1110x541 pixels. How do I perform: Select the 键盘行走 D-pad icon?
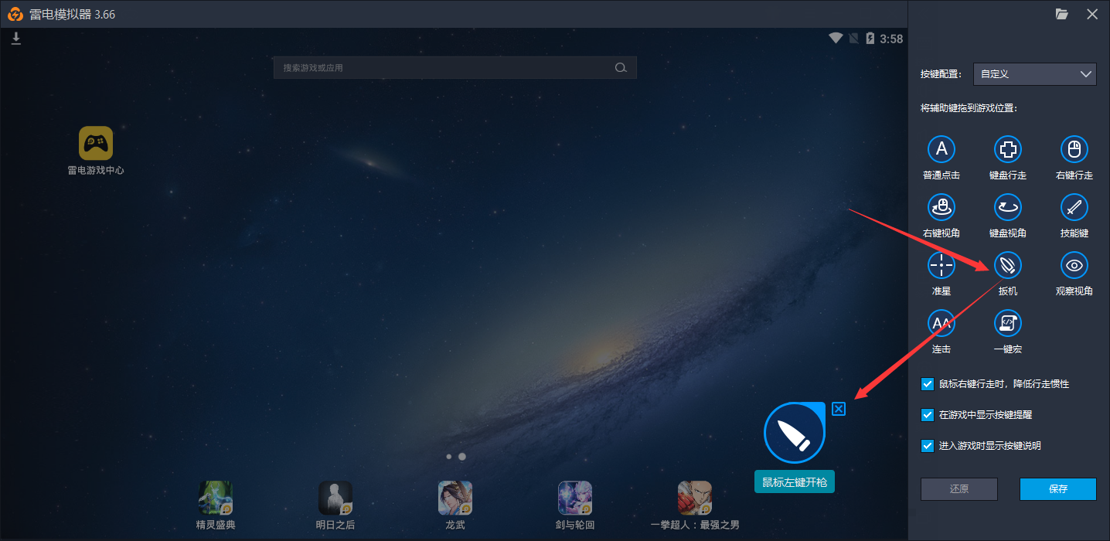click(1008, 148)
